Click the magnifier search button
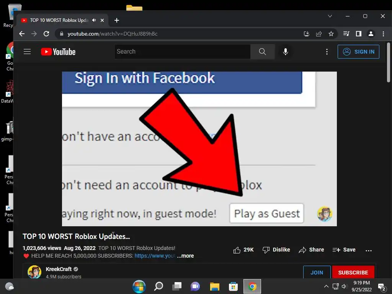392x294 pixels. [263, 52]
